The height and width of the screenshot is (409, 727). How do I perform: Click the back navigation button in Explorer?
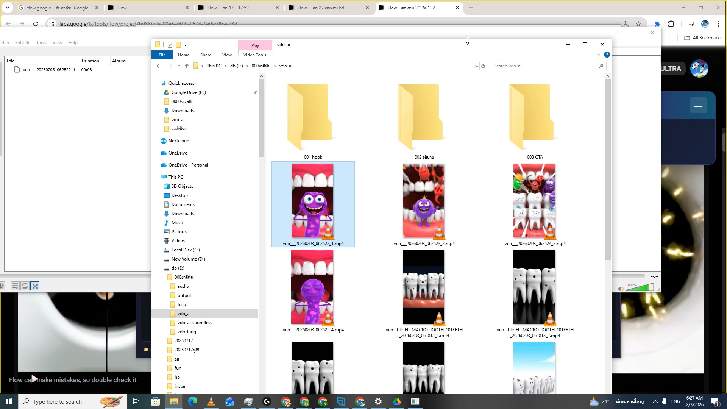point(159,66)
